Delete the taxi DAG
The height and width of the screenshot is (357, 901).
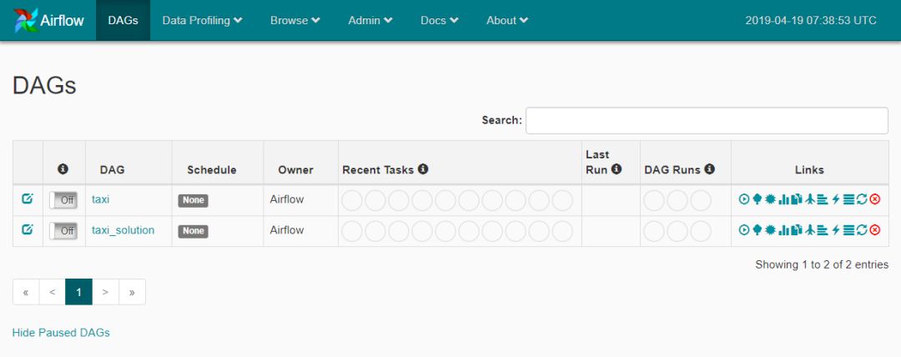pyautogui.click(x=874, y=199)
